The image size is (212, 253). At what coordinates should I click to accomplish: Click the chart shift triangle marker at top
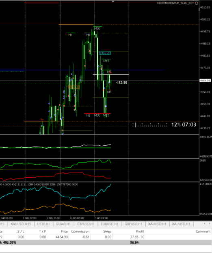113,1
